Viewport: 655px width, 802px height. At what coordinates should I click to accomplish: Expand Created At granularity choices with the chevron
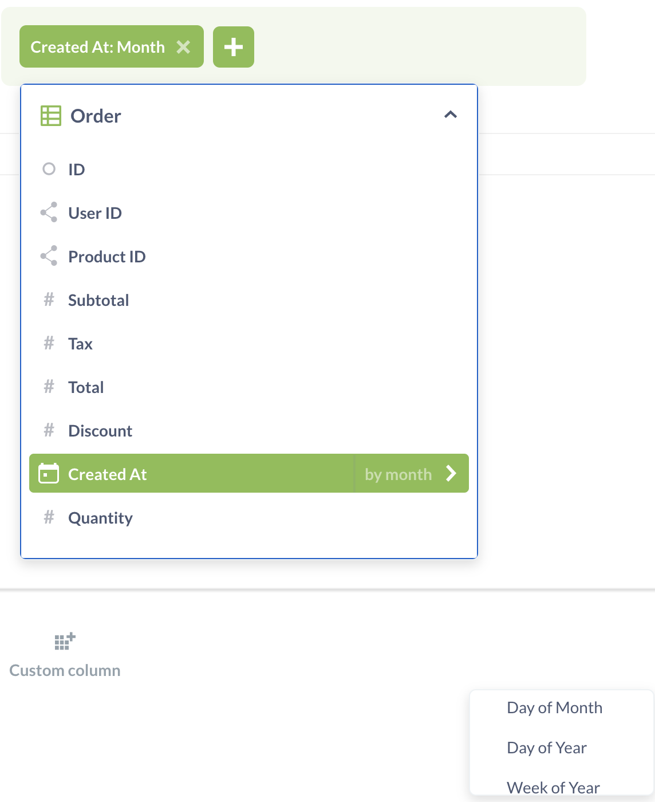click(x=452, y=474)
